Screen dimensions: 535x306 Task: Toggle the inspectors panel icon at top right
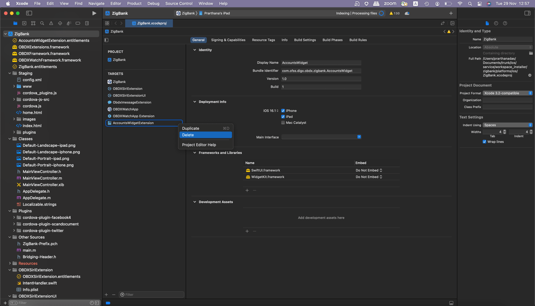527,13
